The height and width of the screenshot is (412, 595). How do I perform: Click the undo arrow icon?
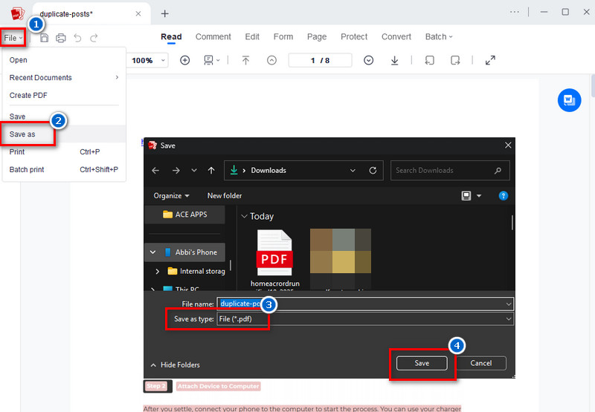coord(77,38)
